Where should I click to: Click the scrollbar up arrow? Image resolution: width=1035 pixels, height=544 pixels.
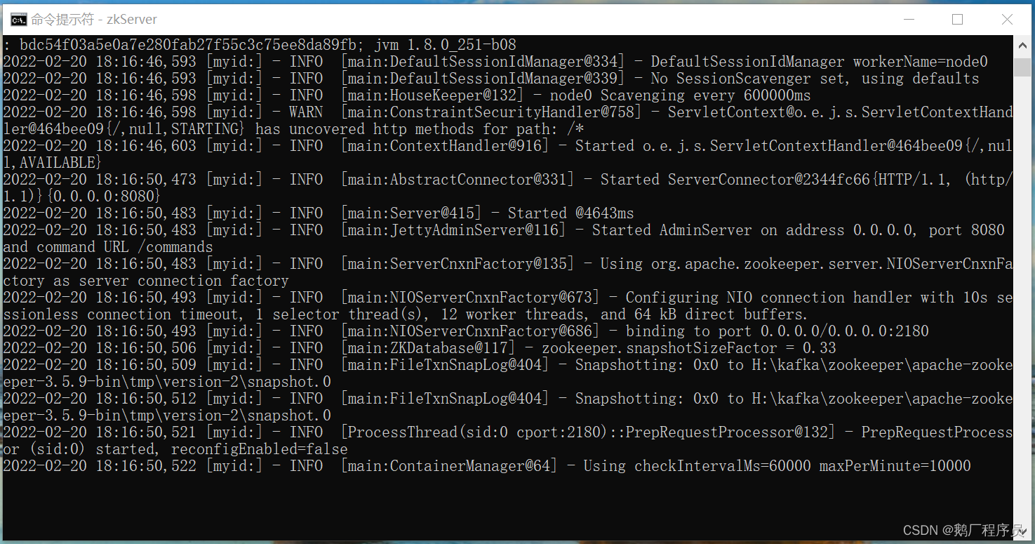pos(1022,44)
